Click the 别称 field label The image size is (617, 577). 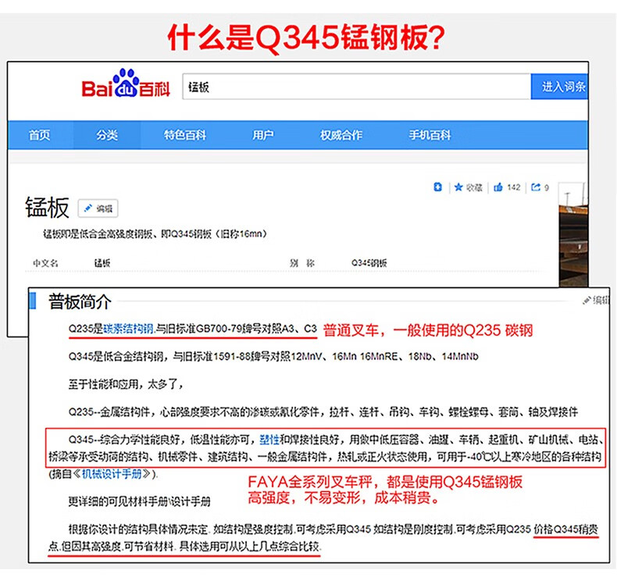[x=301, y=263]
